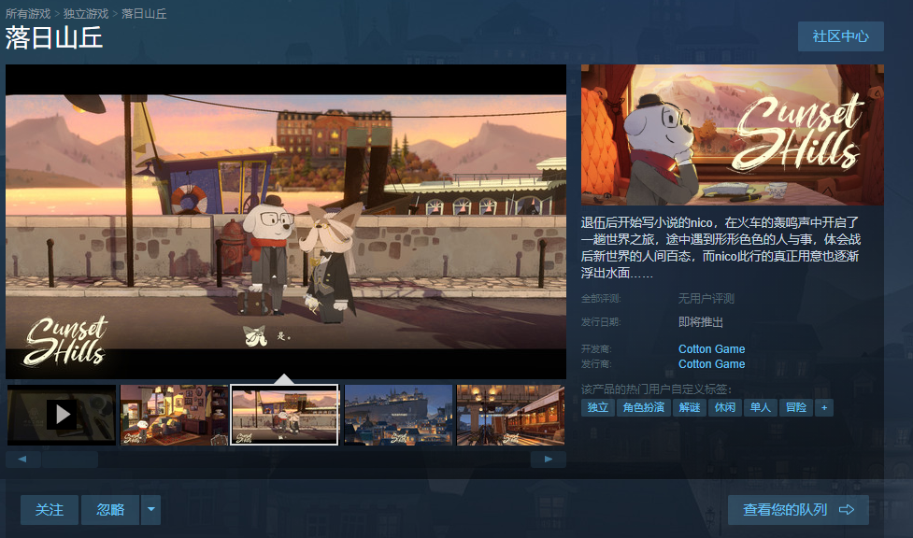Click the Sunset Hills header capsule image

click(733, 134)
